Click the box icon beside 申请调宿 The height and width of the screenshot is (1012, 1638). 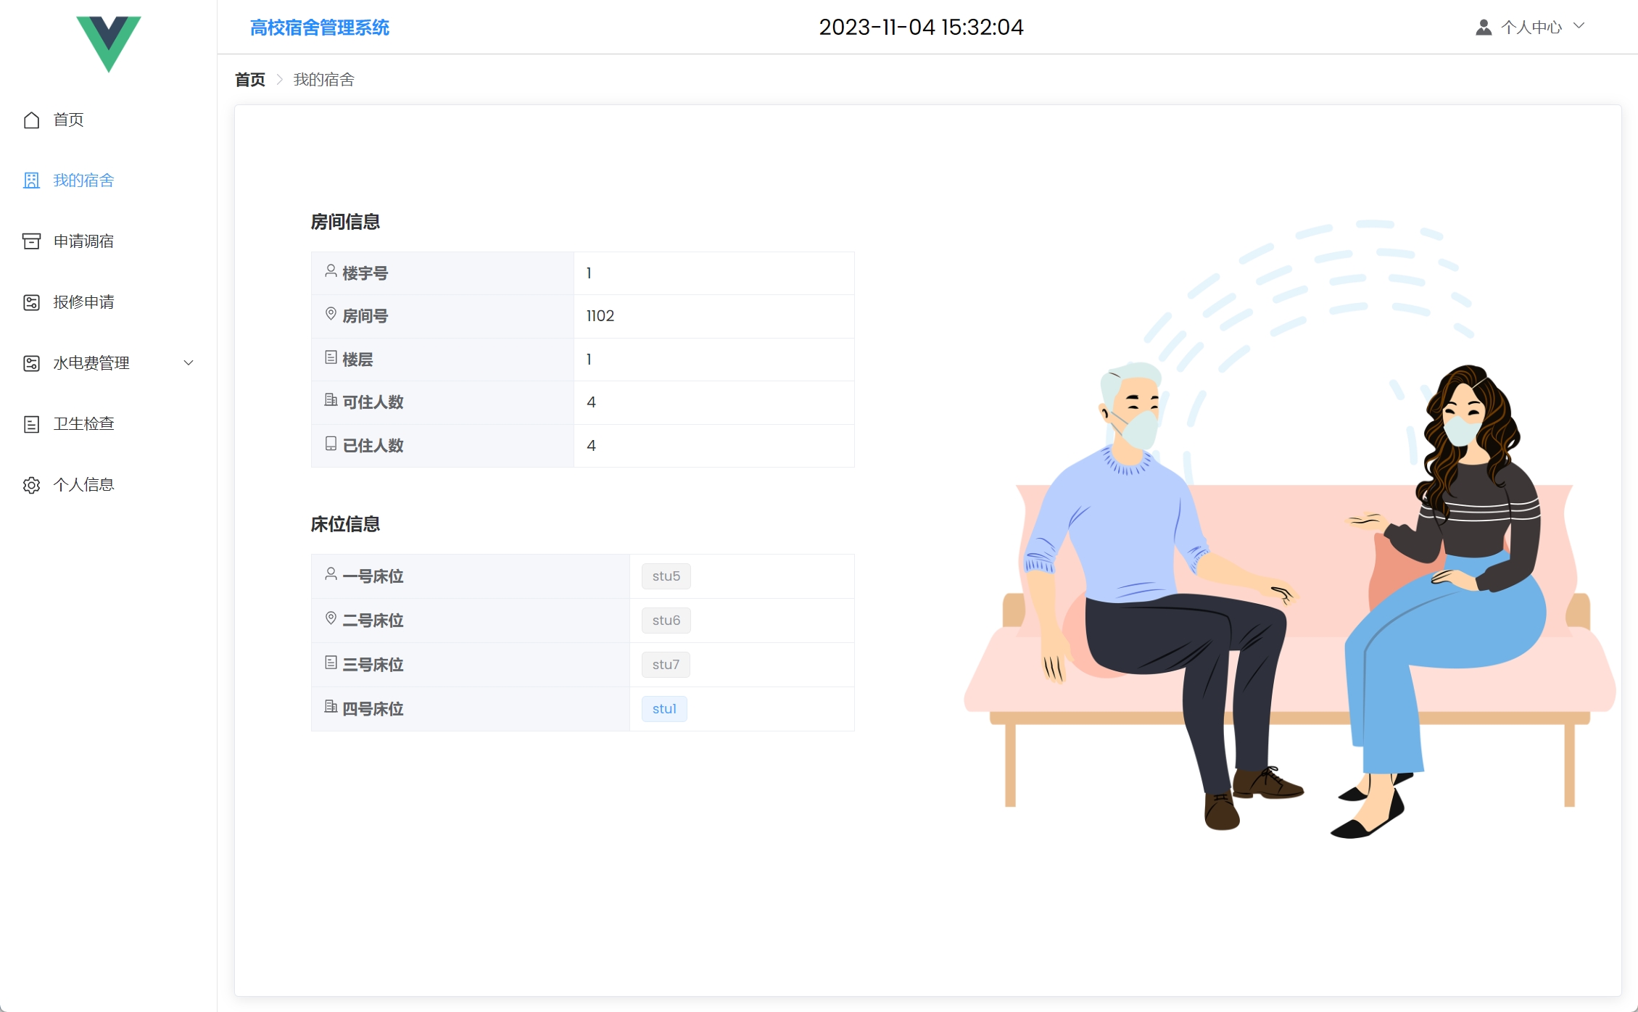(x=31, y=241)
